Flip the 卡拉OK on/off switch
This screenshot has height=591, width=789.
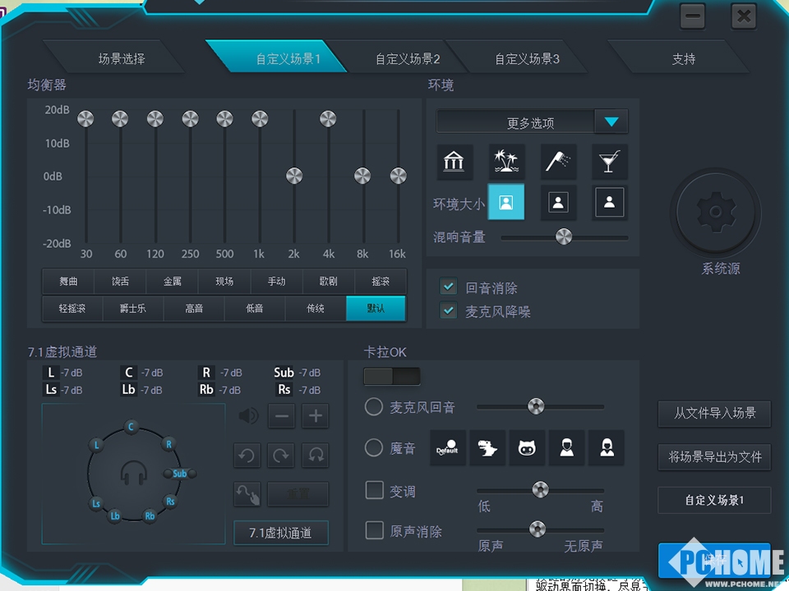click(392, 377)
